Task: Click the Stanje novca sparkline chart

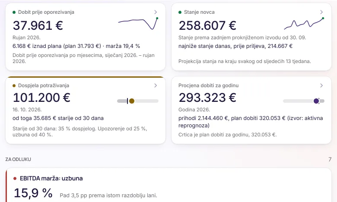Action: click(x=304, y=23)
